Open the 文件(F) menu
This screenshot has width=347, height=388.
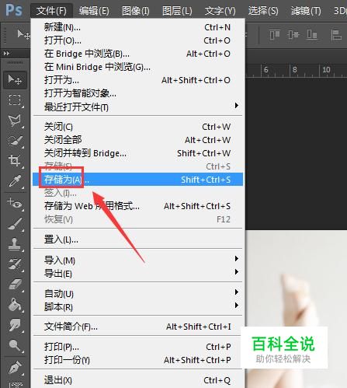(51, 11)
